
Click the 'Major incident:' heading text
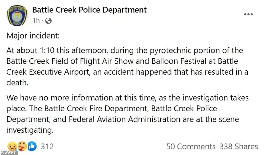coord(33,36)
